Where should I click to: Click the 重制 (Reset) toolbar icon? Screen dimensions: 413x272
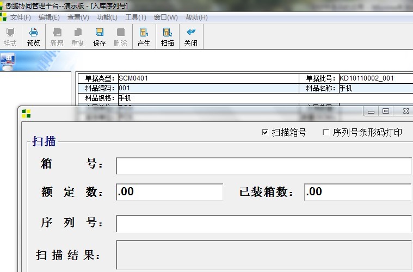coord(78,37)
